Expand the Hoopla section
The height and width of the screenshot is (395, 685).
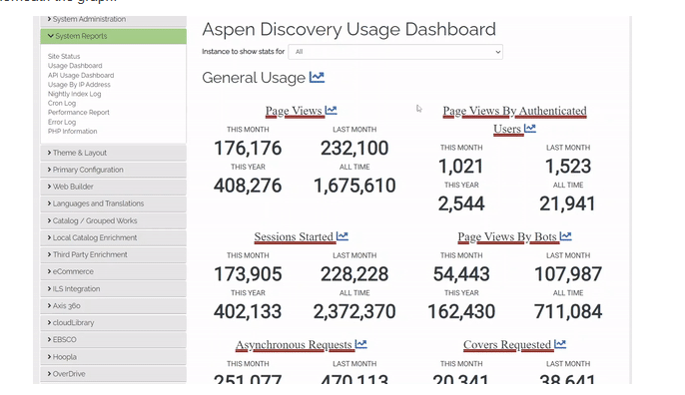click(113, 357)
